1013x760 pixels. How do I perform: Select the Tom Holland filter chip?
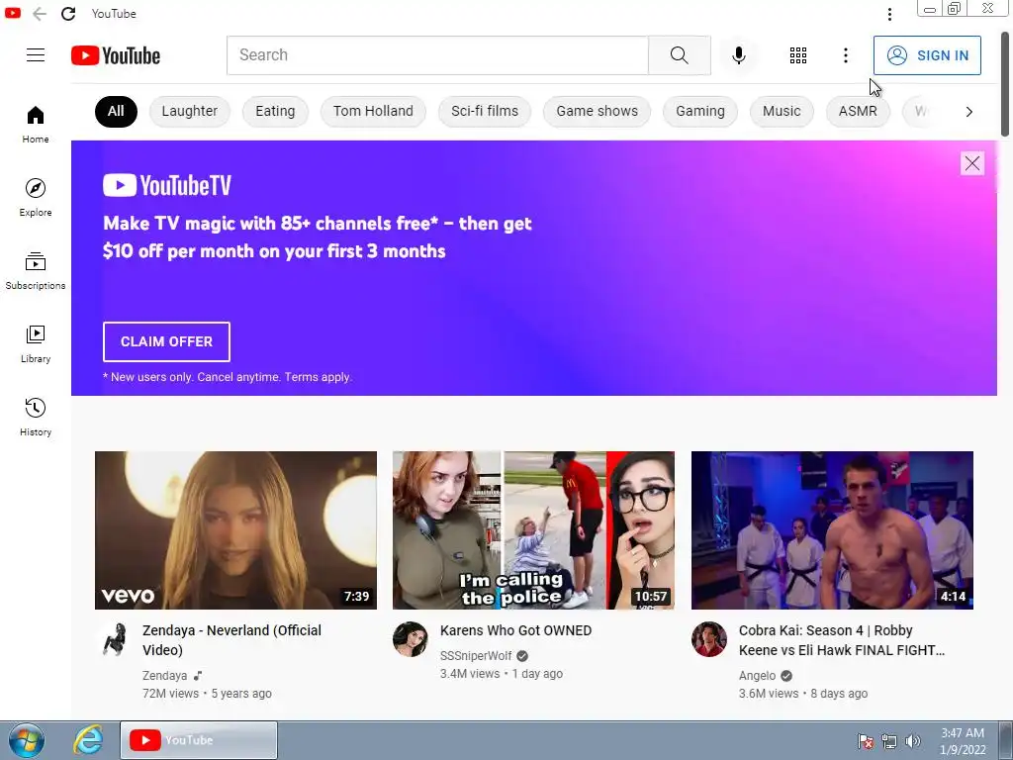click(373, 111)
